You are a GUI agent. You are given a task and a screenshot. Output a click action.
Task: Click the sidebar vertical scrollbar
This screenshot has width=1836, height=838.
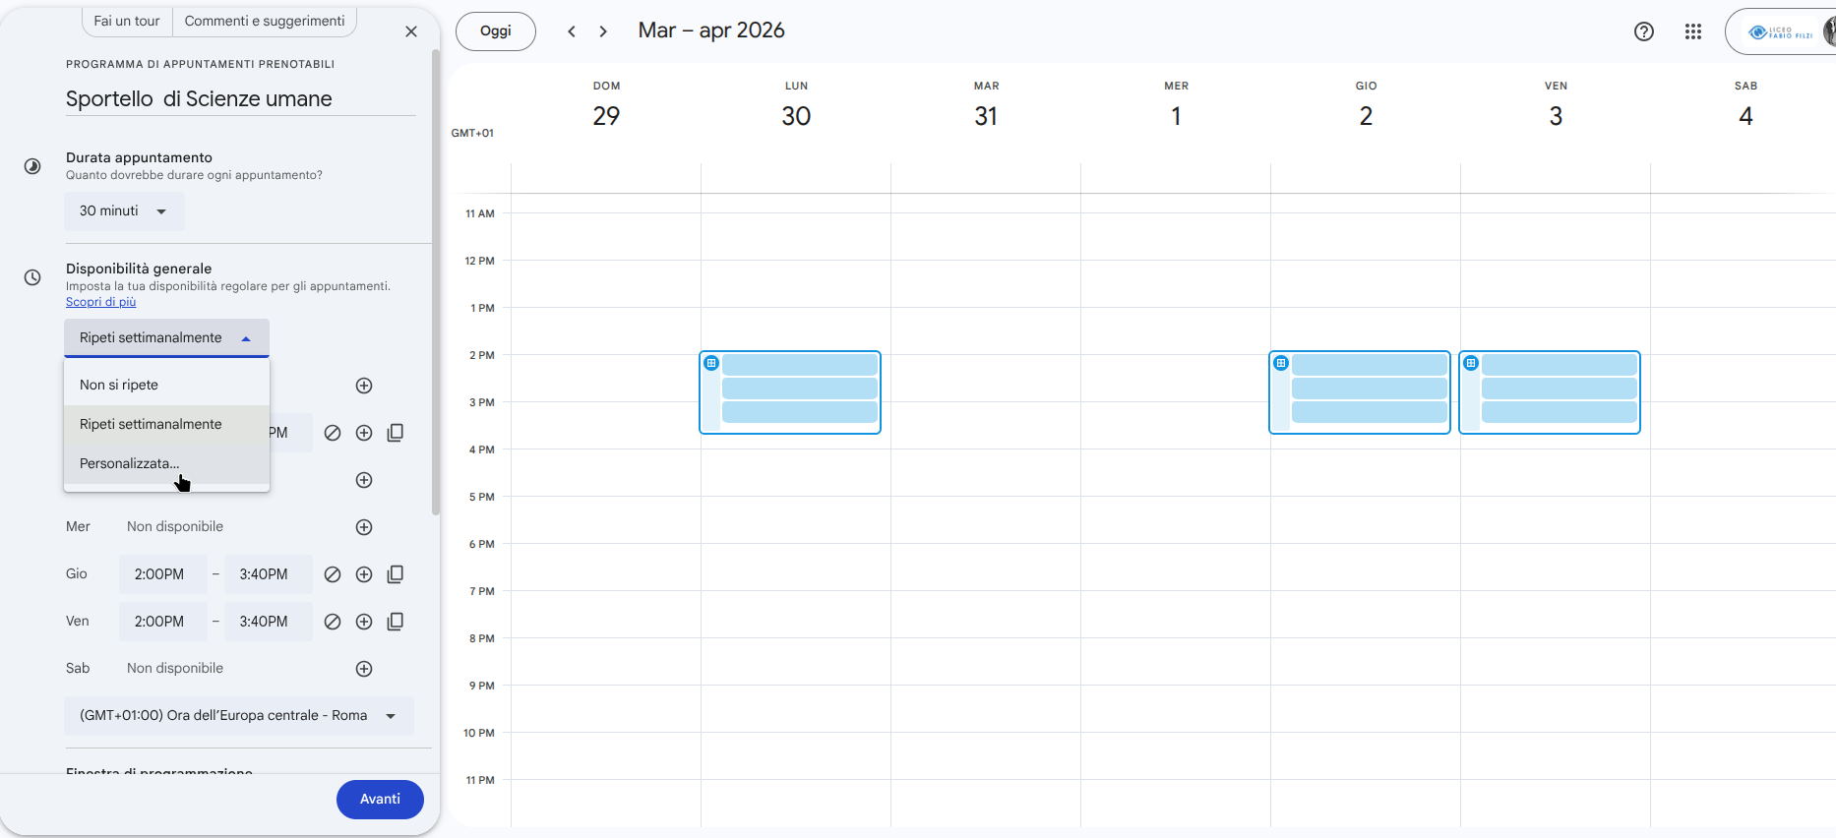436,282
